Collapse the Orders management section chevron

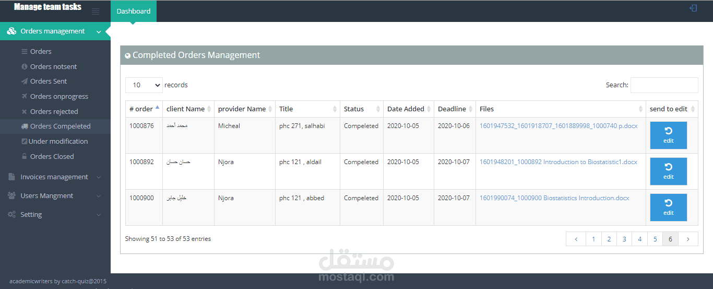[99, 32]
